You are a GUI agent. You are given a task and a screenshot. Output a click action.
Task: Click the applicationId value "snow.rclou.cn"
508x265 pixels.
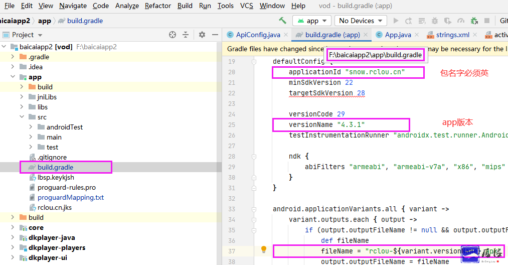[x=375, y=72]
